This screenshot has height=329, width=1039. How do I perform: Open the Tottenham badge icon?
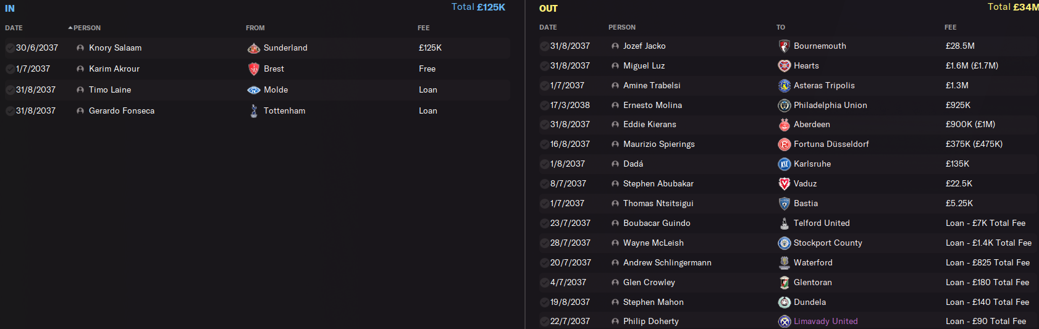click(253, 111)
